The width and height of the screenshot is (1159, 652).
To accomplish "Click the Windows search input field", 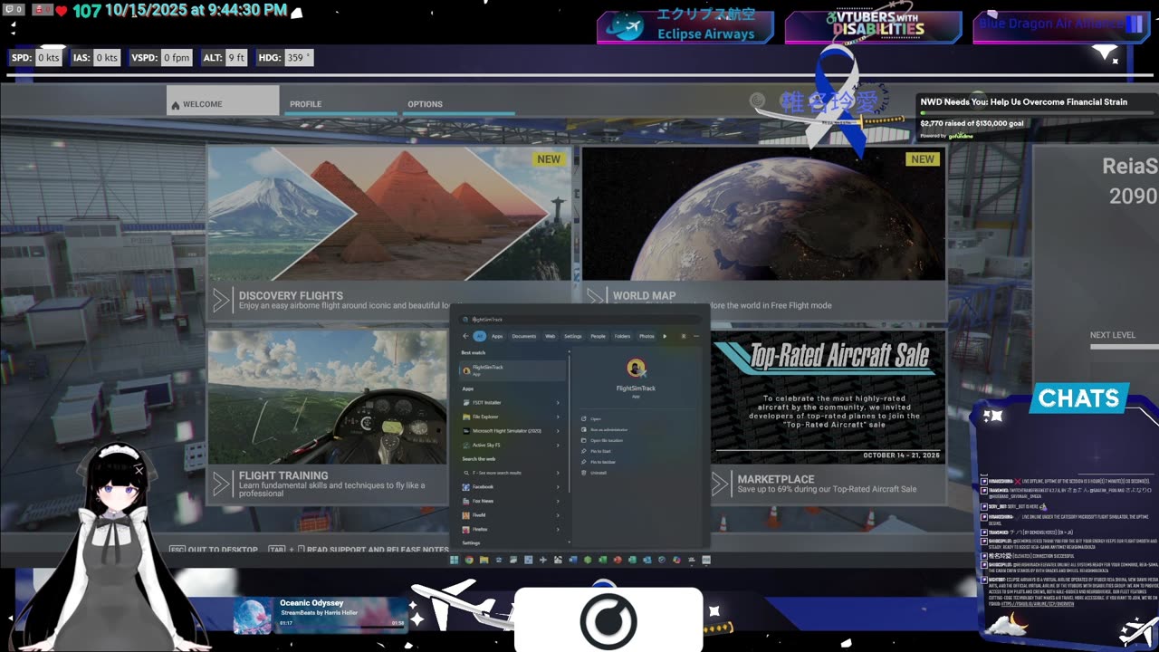I will click(579, 320).
